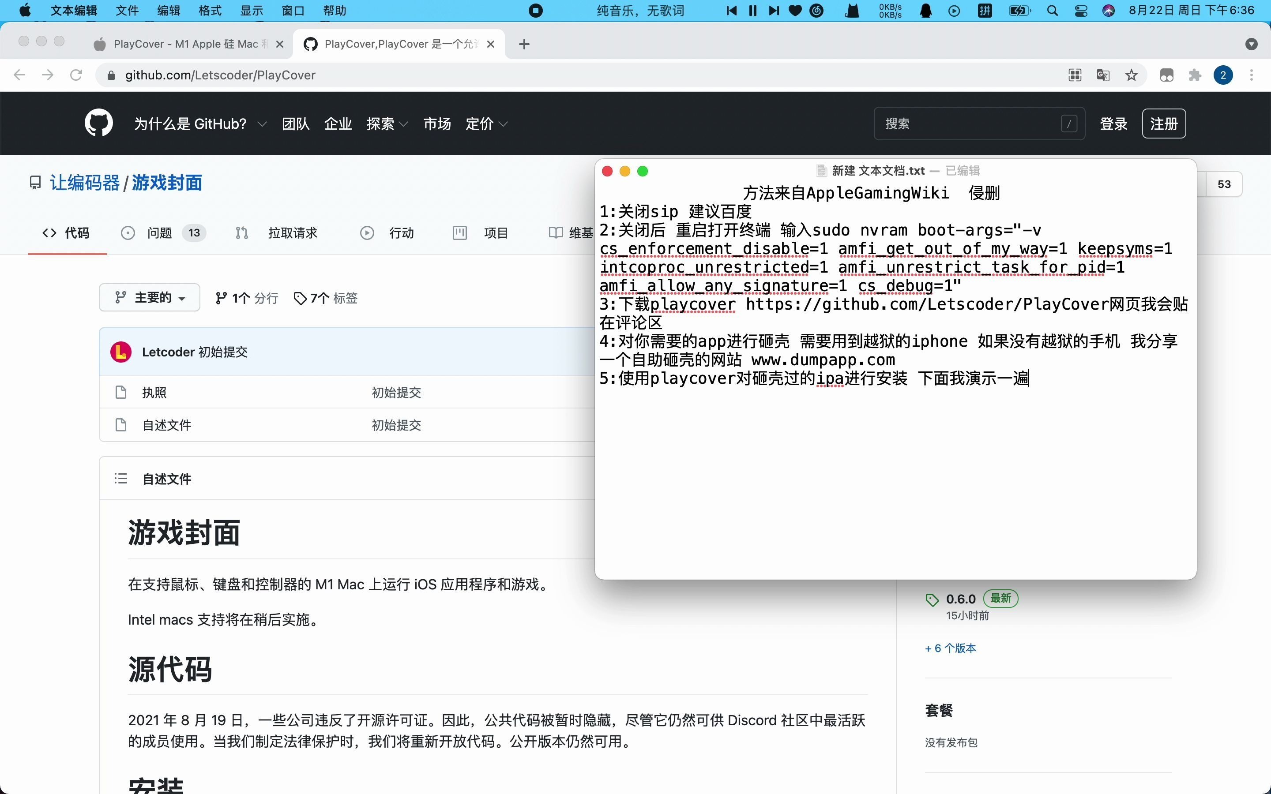Open the 窗口 menu in menu bar

point(293,11)
